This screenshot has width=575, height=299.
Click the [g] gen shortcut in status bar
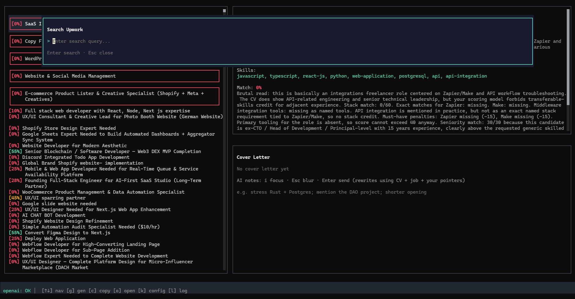76,291
